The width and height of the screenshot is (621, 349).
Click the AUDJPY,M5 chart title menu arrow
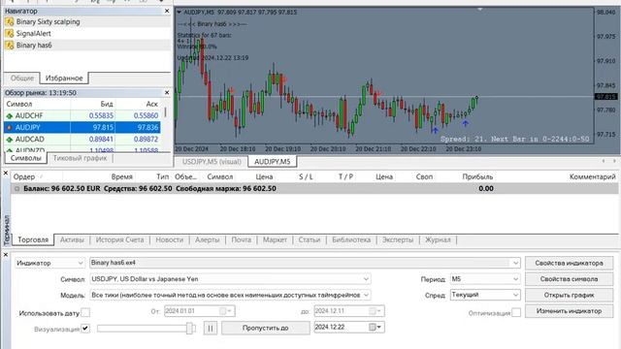(x=179, y=13)
